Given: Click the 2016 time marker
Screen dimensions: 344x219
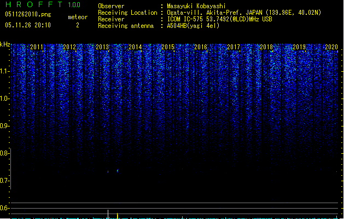Looking at the screenshot, I should 201,47.
